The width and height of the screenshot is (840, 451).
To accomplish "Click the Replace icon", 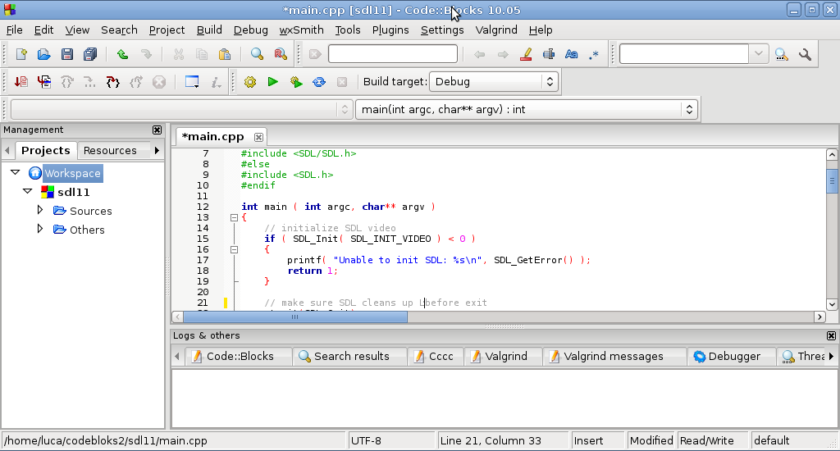I will click(281, 54).
